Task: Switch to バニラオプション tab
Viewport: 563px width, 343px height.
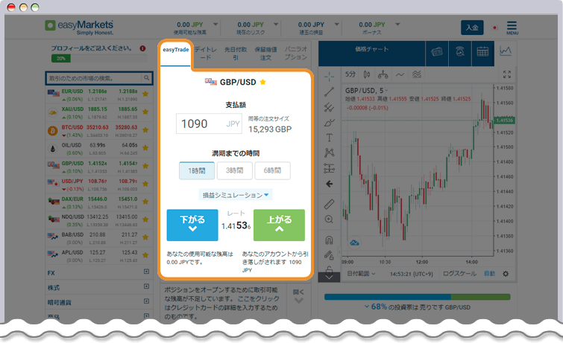Action: (296, 53)
